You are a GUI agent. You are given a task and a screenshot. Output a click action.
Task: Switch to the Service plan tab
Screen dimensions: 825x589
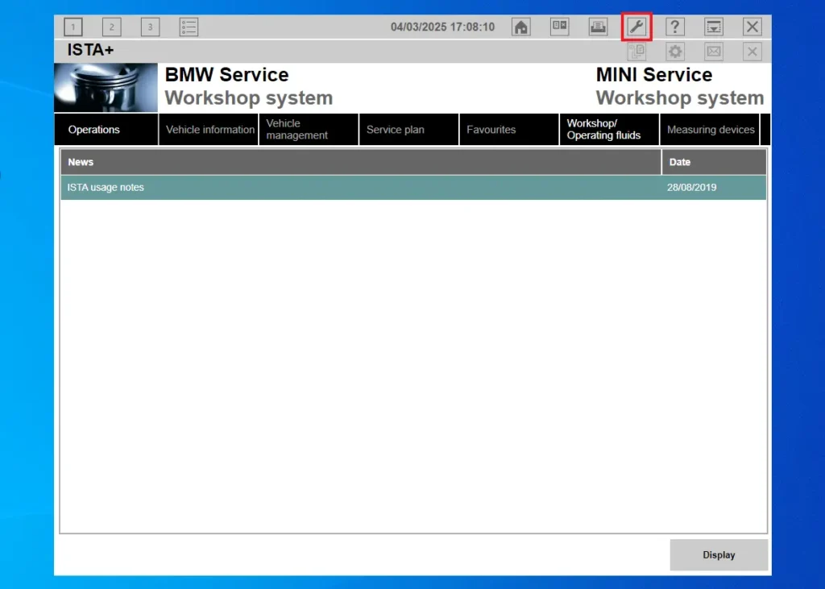point(408,130)
